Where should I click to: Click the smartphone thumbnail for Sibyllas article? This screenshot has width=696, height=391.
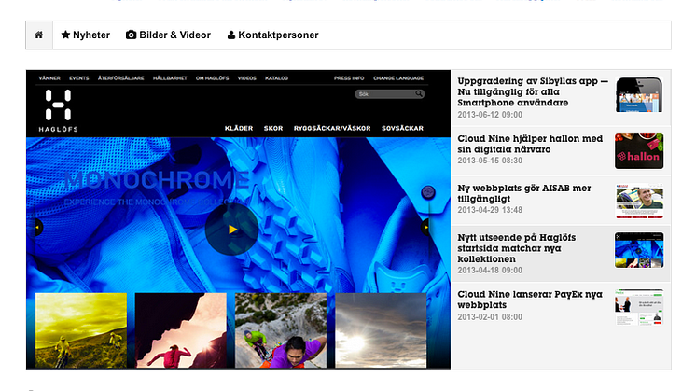(639, 94)
